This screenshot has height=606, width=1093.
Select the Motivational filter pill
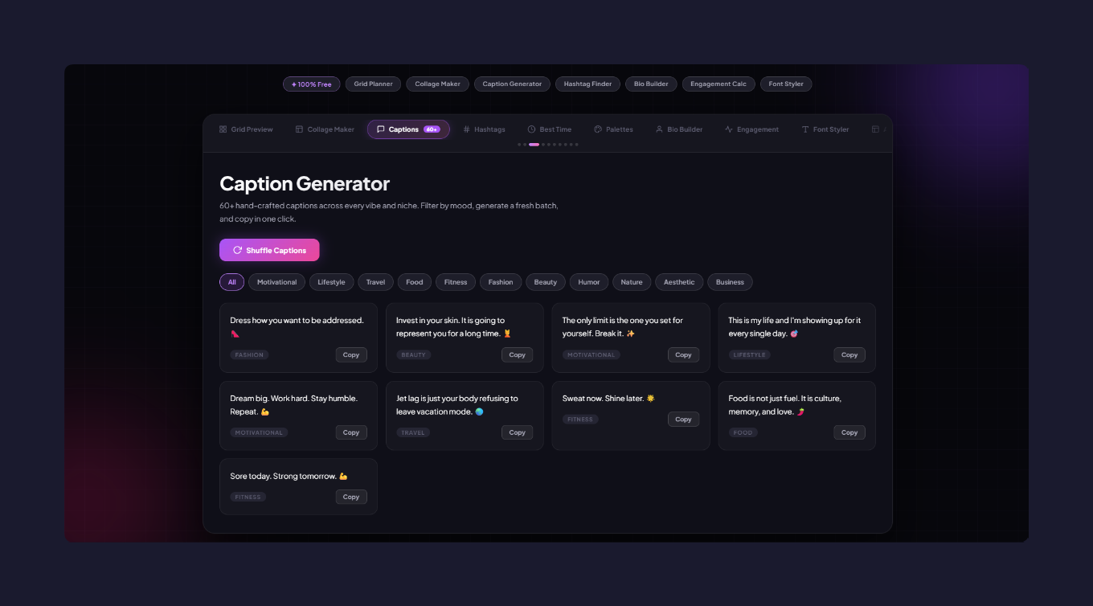pyautogui.click(x=276, y=282)
